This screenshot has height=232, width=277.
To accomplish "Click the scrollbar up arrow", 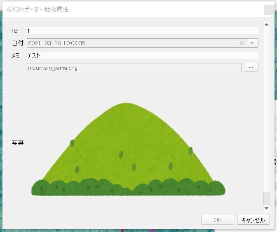I will 266,25.
